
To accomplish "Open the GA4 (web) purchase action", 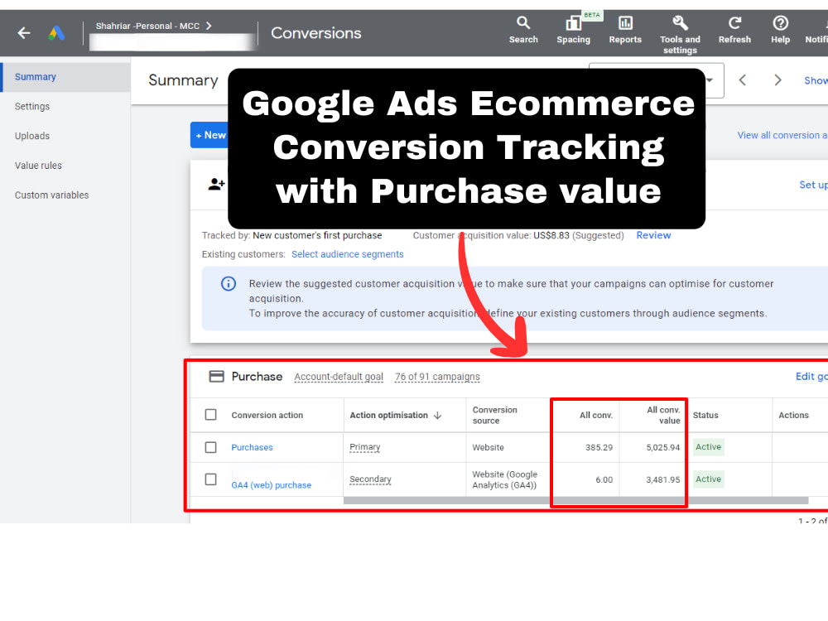I will tap(272, 485).
